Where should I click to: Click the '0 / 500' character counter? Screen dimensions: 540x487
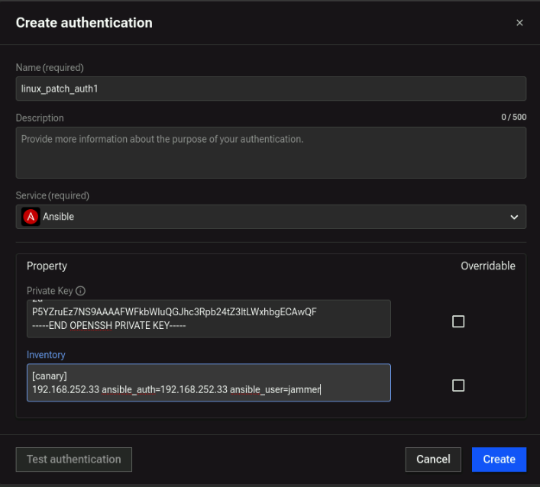(513, 117)
